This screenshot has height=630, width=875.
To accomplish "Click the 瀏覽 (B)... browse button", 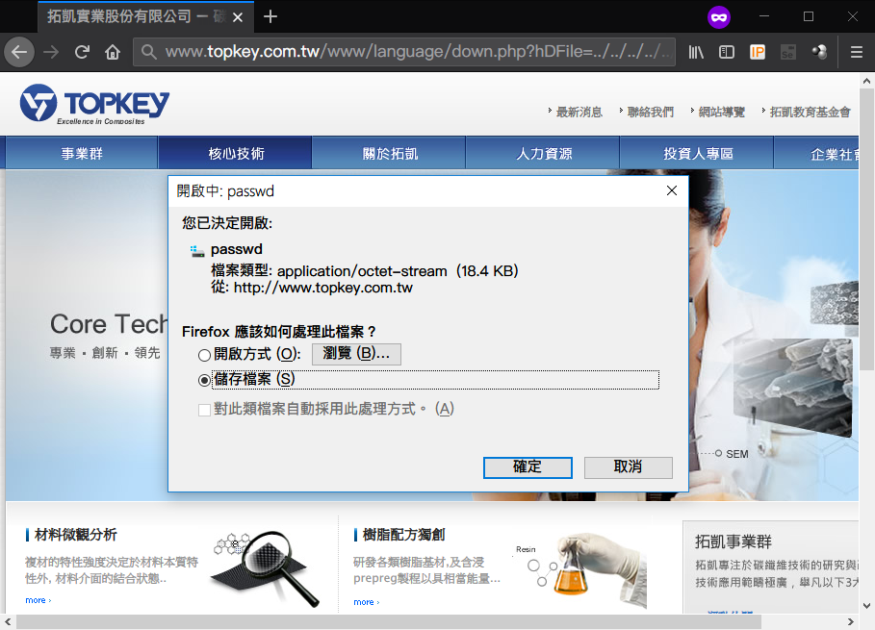I will coord(356,354).
